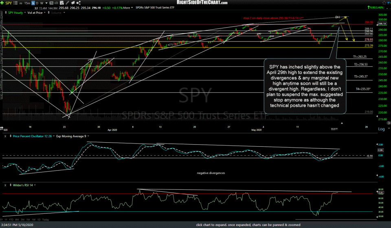Click the 'negative divergences' annotation text
The height and width of the screenshot is (228, 391).
[211, 173]
